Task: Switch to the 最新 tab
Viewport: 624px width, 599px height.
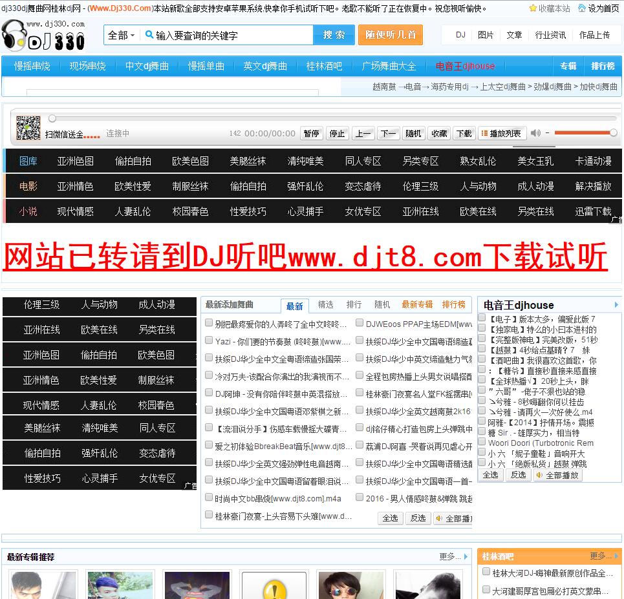Action: (x=294, y=306)
